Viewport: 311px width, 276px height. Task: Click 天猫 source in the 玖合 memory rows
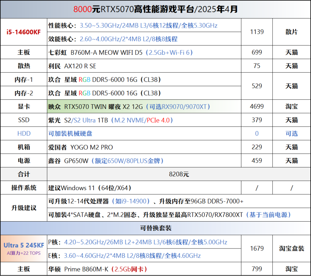pyautogui.click(x=292, y=86)
